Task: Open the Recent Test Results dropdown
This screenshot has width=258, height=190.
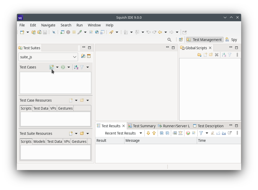Action: click(141, 133)
